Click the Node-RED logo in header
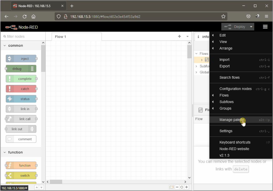 point(22,27)
